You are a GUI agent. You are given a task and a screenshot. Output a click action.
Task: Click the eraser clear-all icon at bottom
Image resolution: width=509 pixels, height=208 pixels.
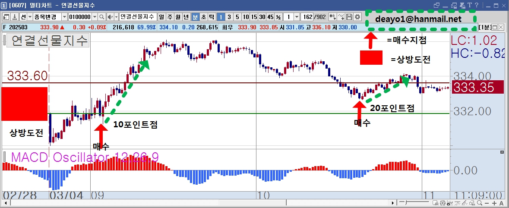coord(472,203)
